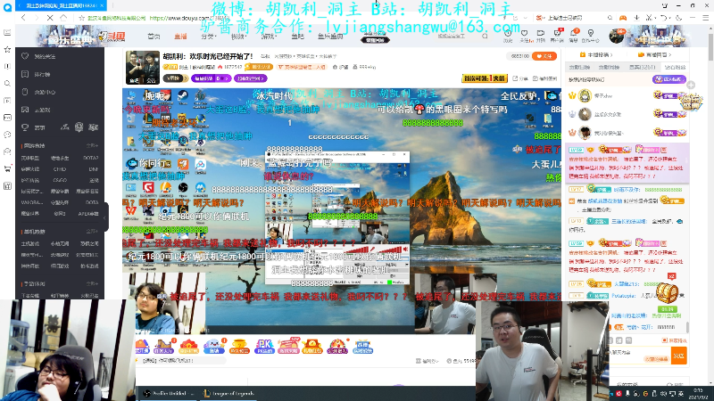This screenshot has width=714, height=401.
Task: Open the browser hamburger menu
Action: [x=706, y=18]
